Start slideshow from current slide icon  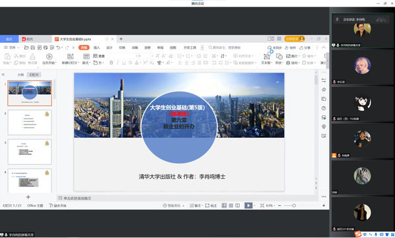pyautogui.click(x=50, y=57)
